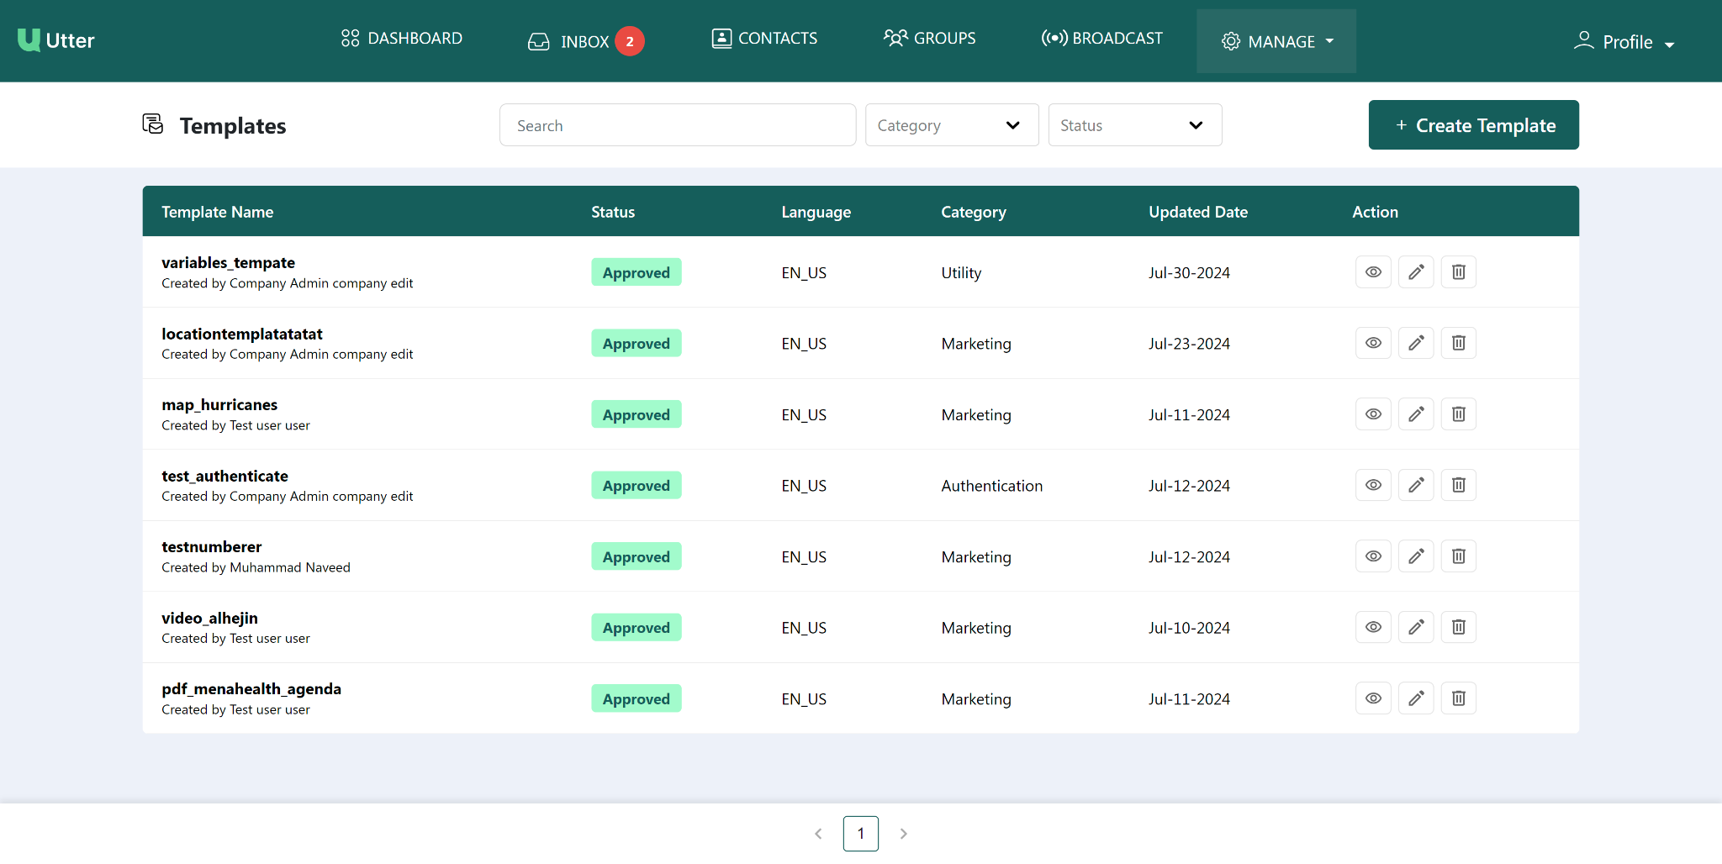Screen dimensions: 1722x864
Task: Click EN_US language cell for testnumberer
Action: click(x=804, y=556)
